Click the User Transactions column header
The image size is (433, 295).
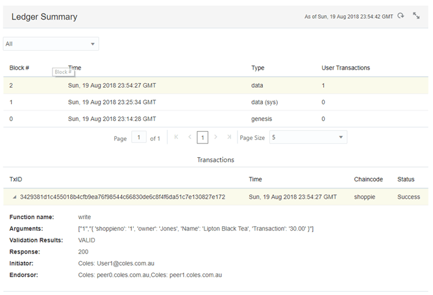345,68
